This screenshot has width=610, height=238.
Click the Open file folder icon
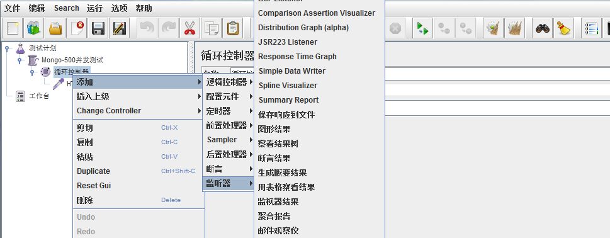click(x=55, y=28)
